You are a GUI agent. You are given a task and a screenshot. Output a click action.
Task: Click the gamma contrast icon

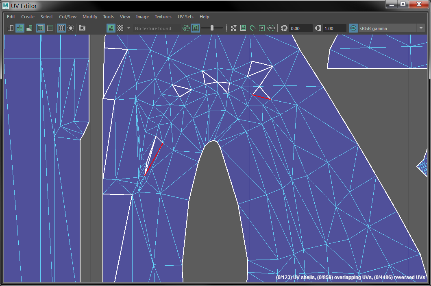click(318, 28)
